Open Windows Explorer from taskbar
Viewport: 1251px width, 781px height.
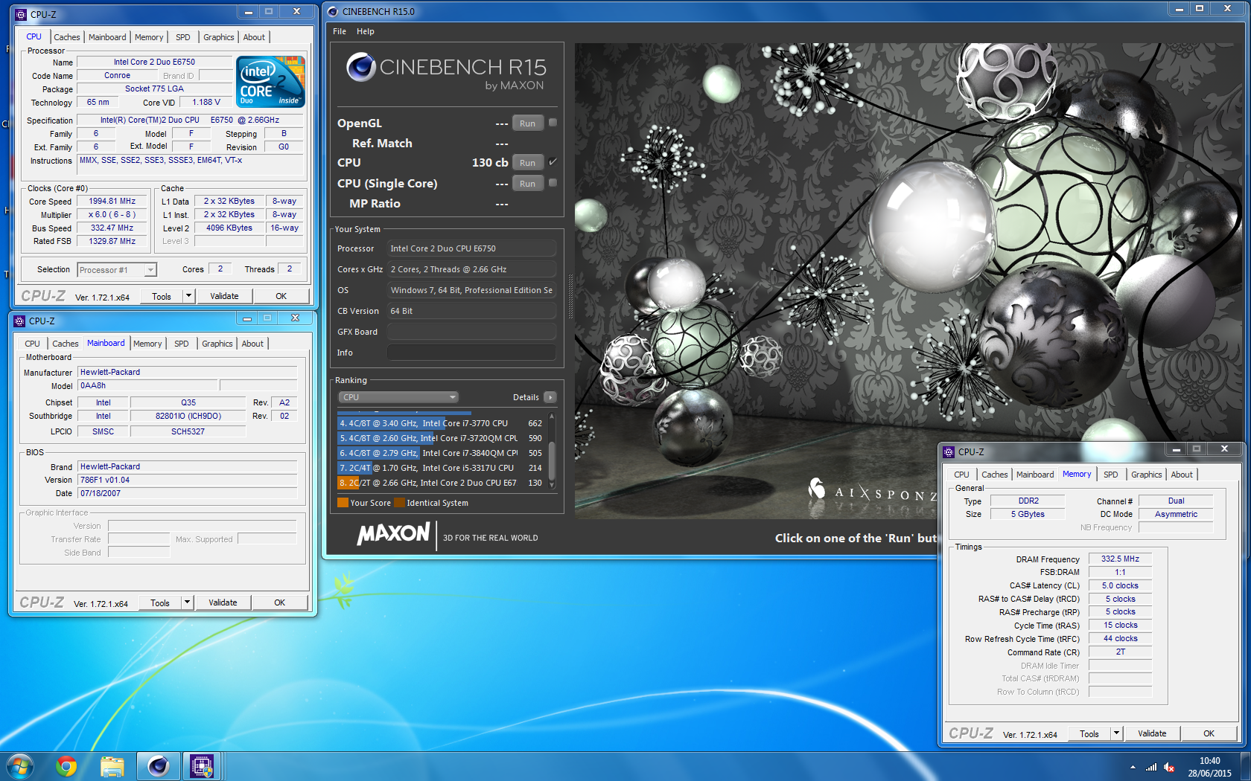pos(112,765)
